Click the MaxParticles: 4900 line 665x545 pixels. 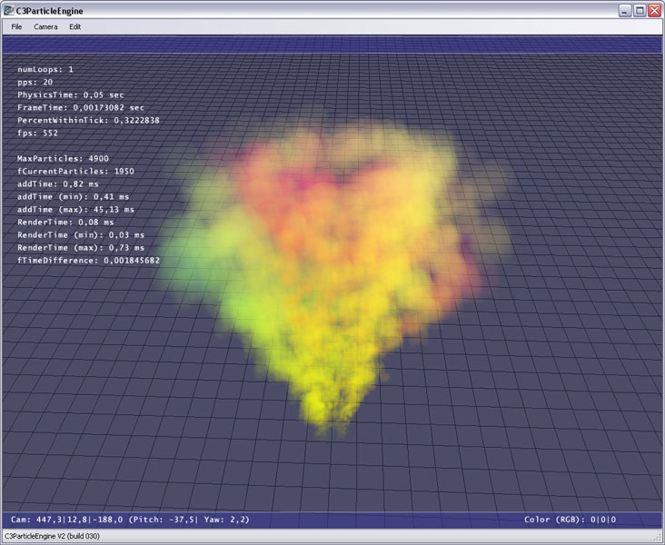(x=63, y=158)
